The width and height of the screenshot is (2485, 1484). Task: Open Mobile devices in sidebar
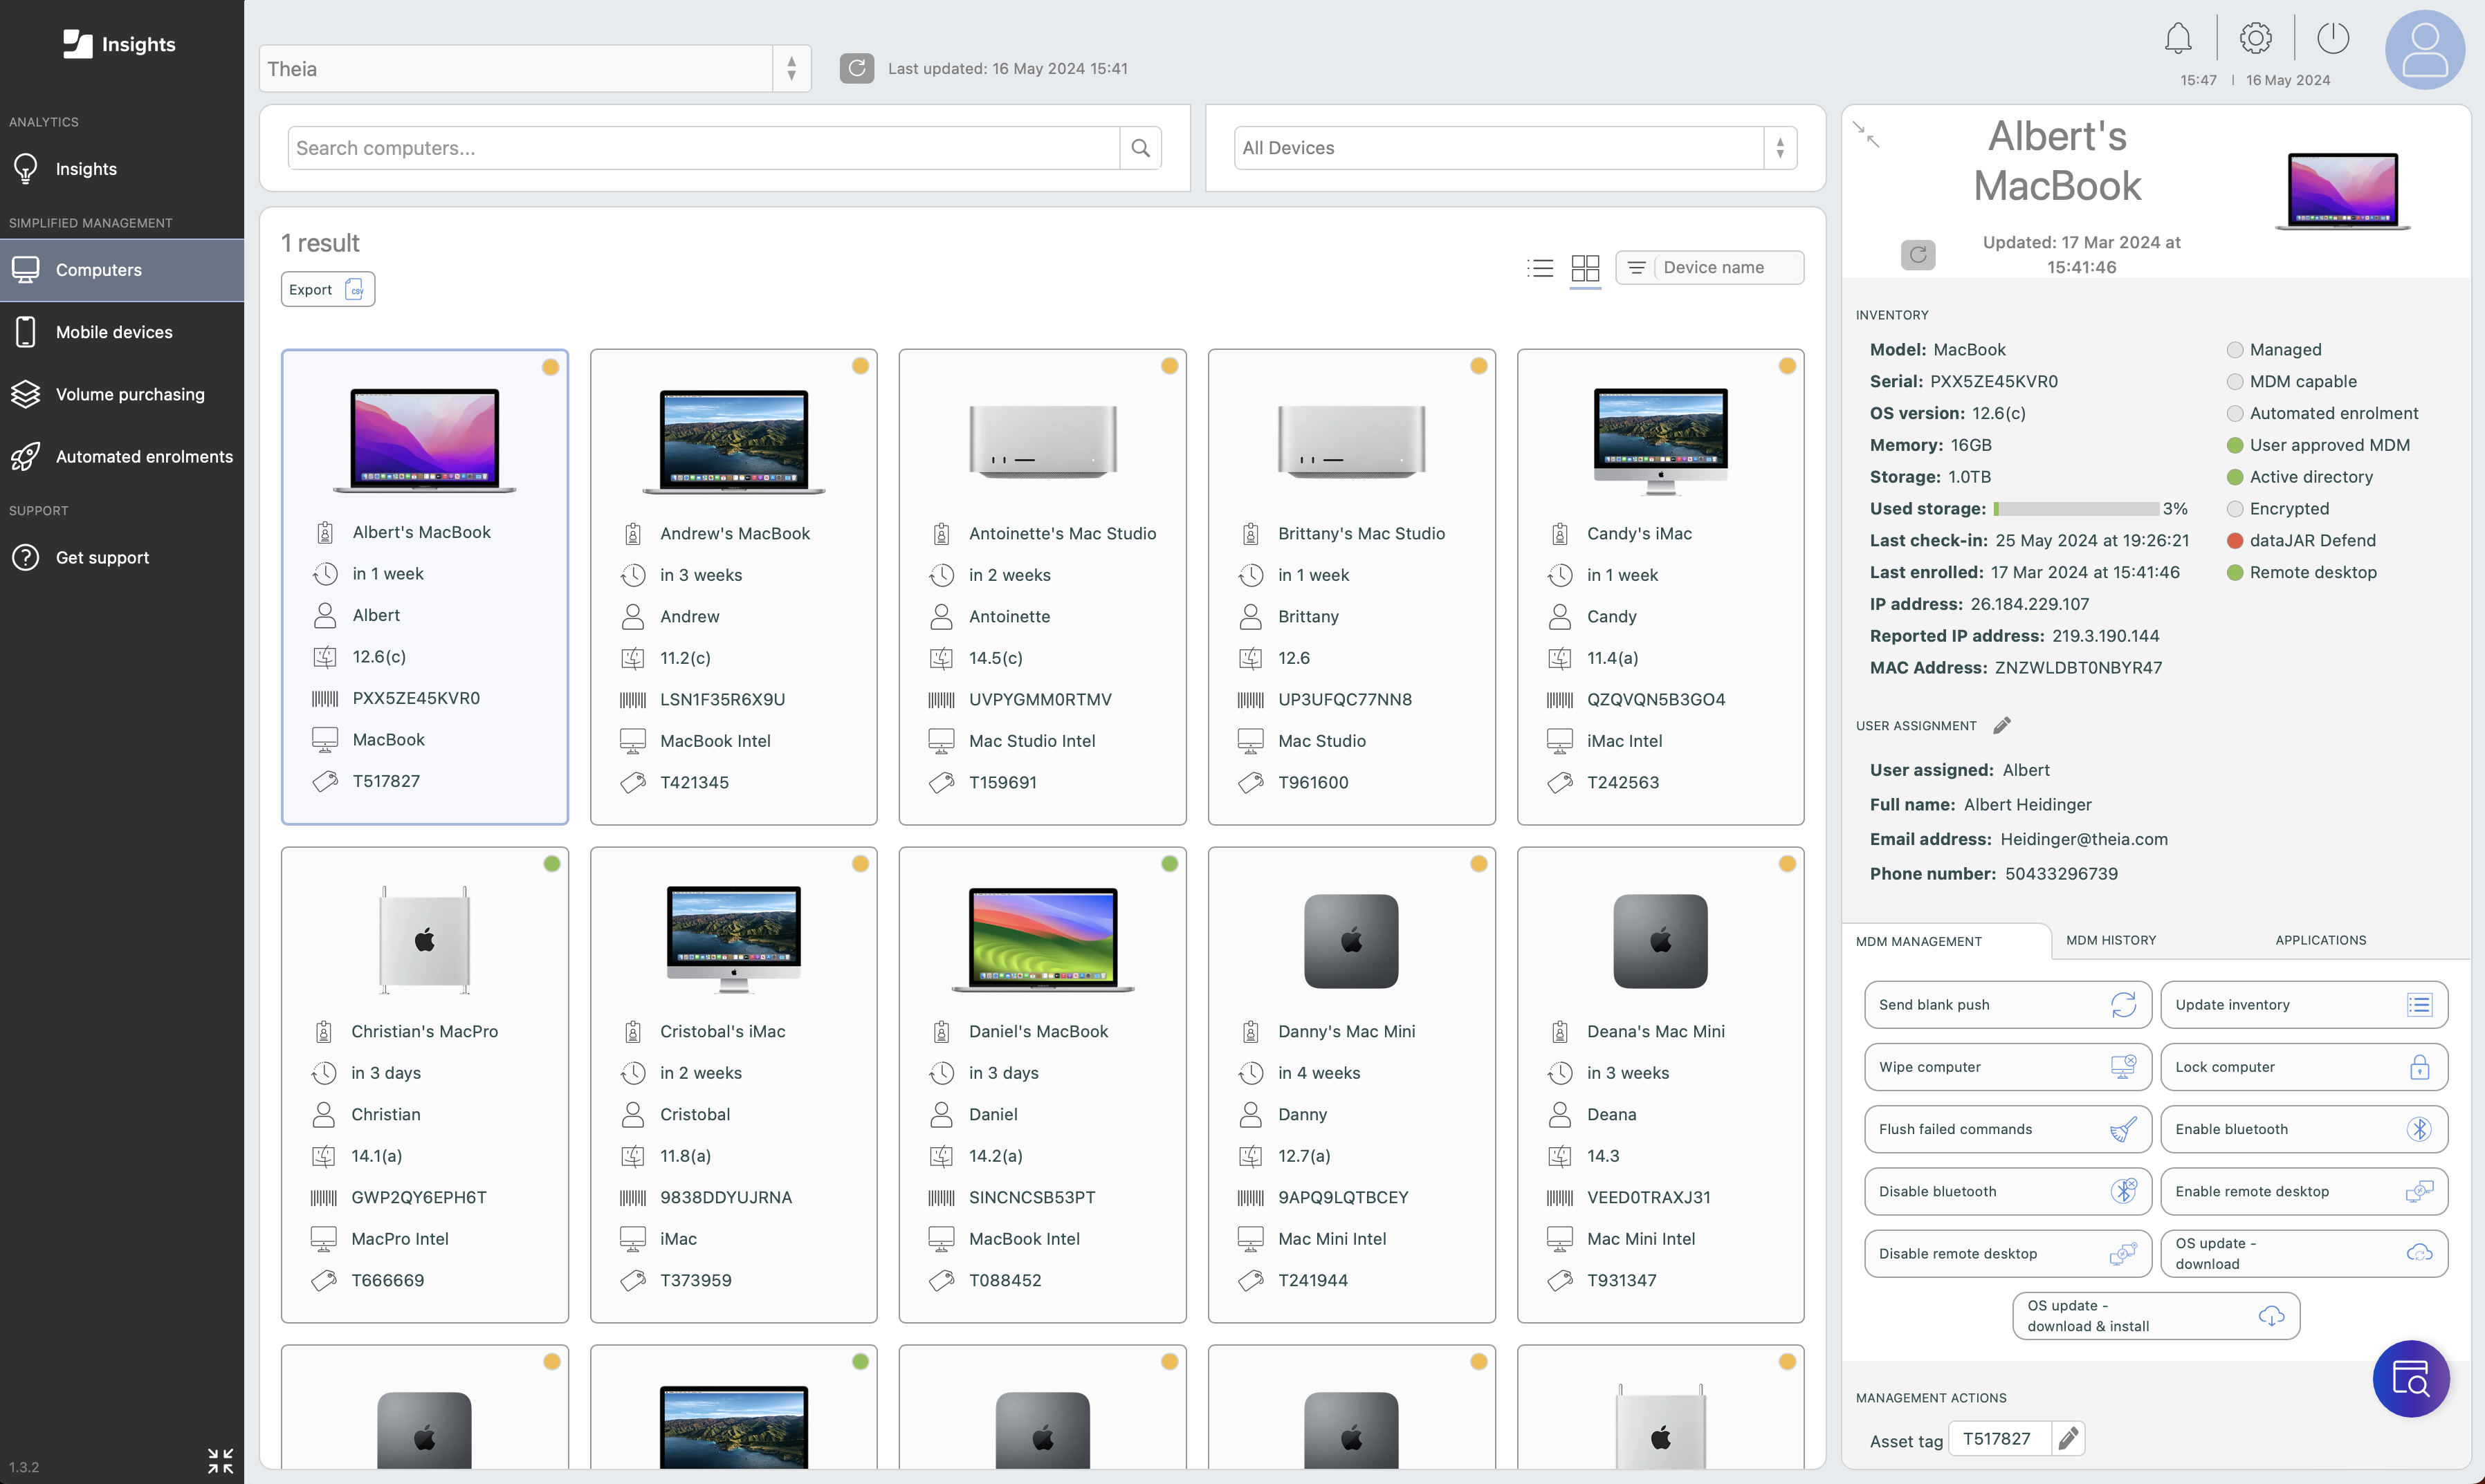click(122, 332)
